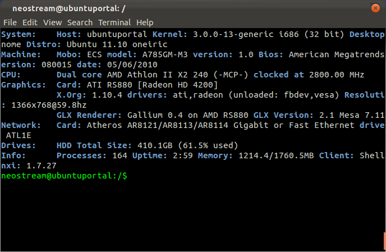Open the Edit menu
Image resolution: width=386 pixels, height=252 pixels.
[30, 22]
